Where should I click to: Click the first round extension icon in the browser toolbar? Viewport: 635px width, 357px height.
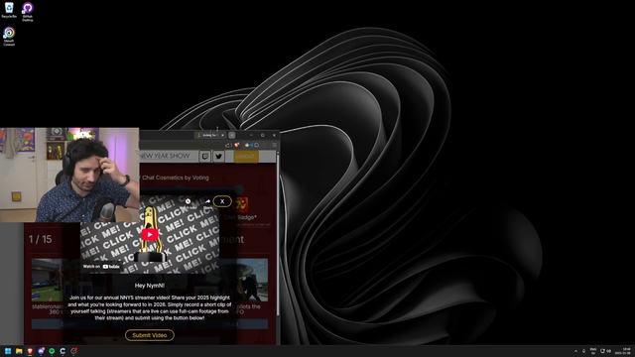[247, 145]
